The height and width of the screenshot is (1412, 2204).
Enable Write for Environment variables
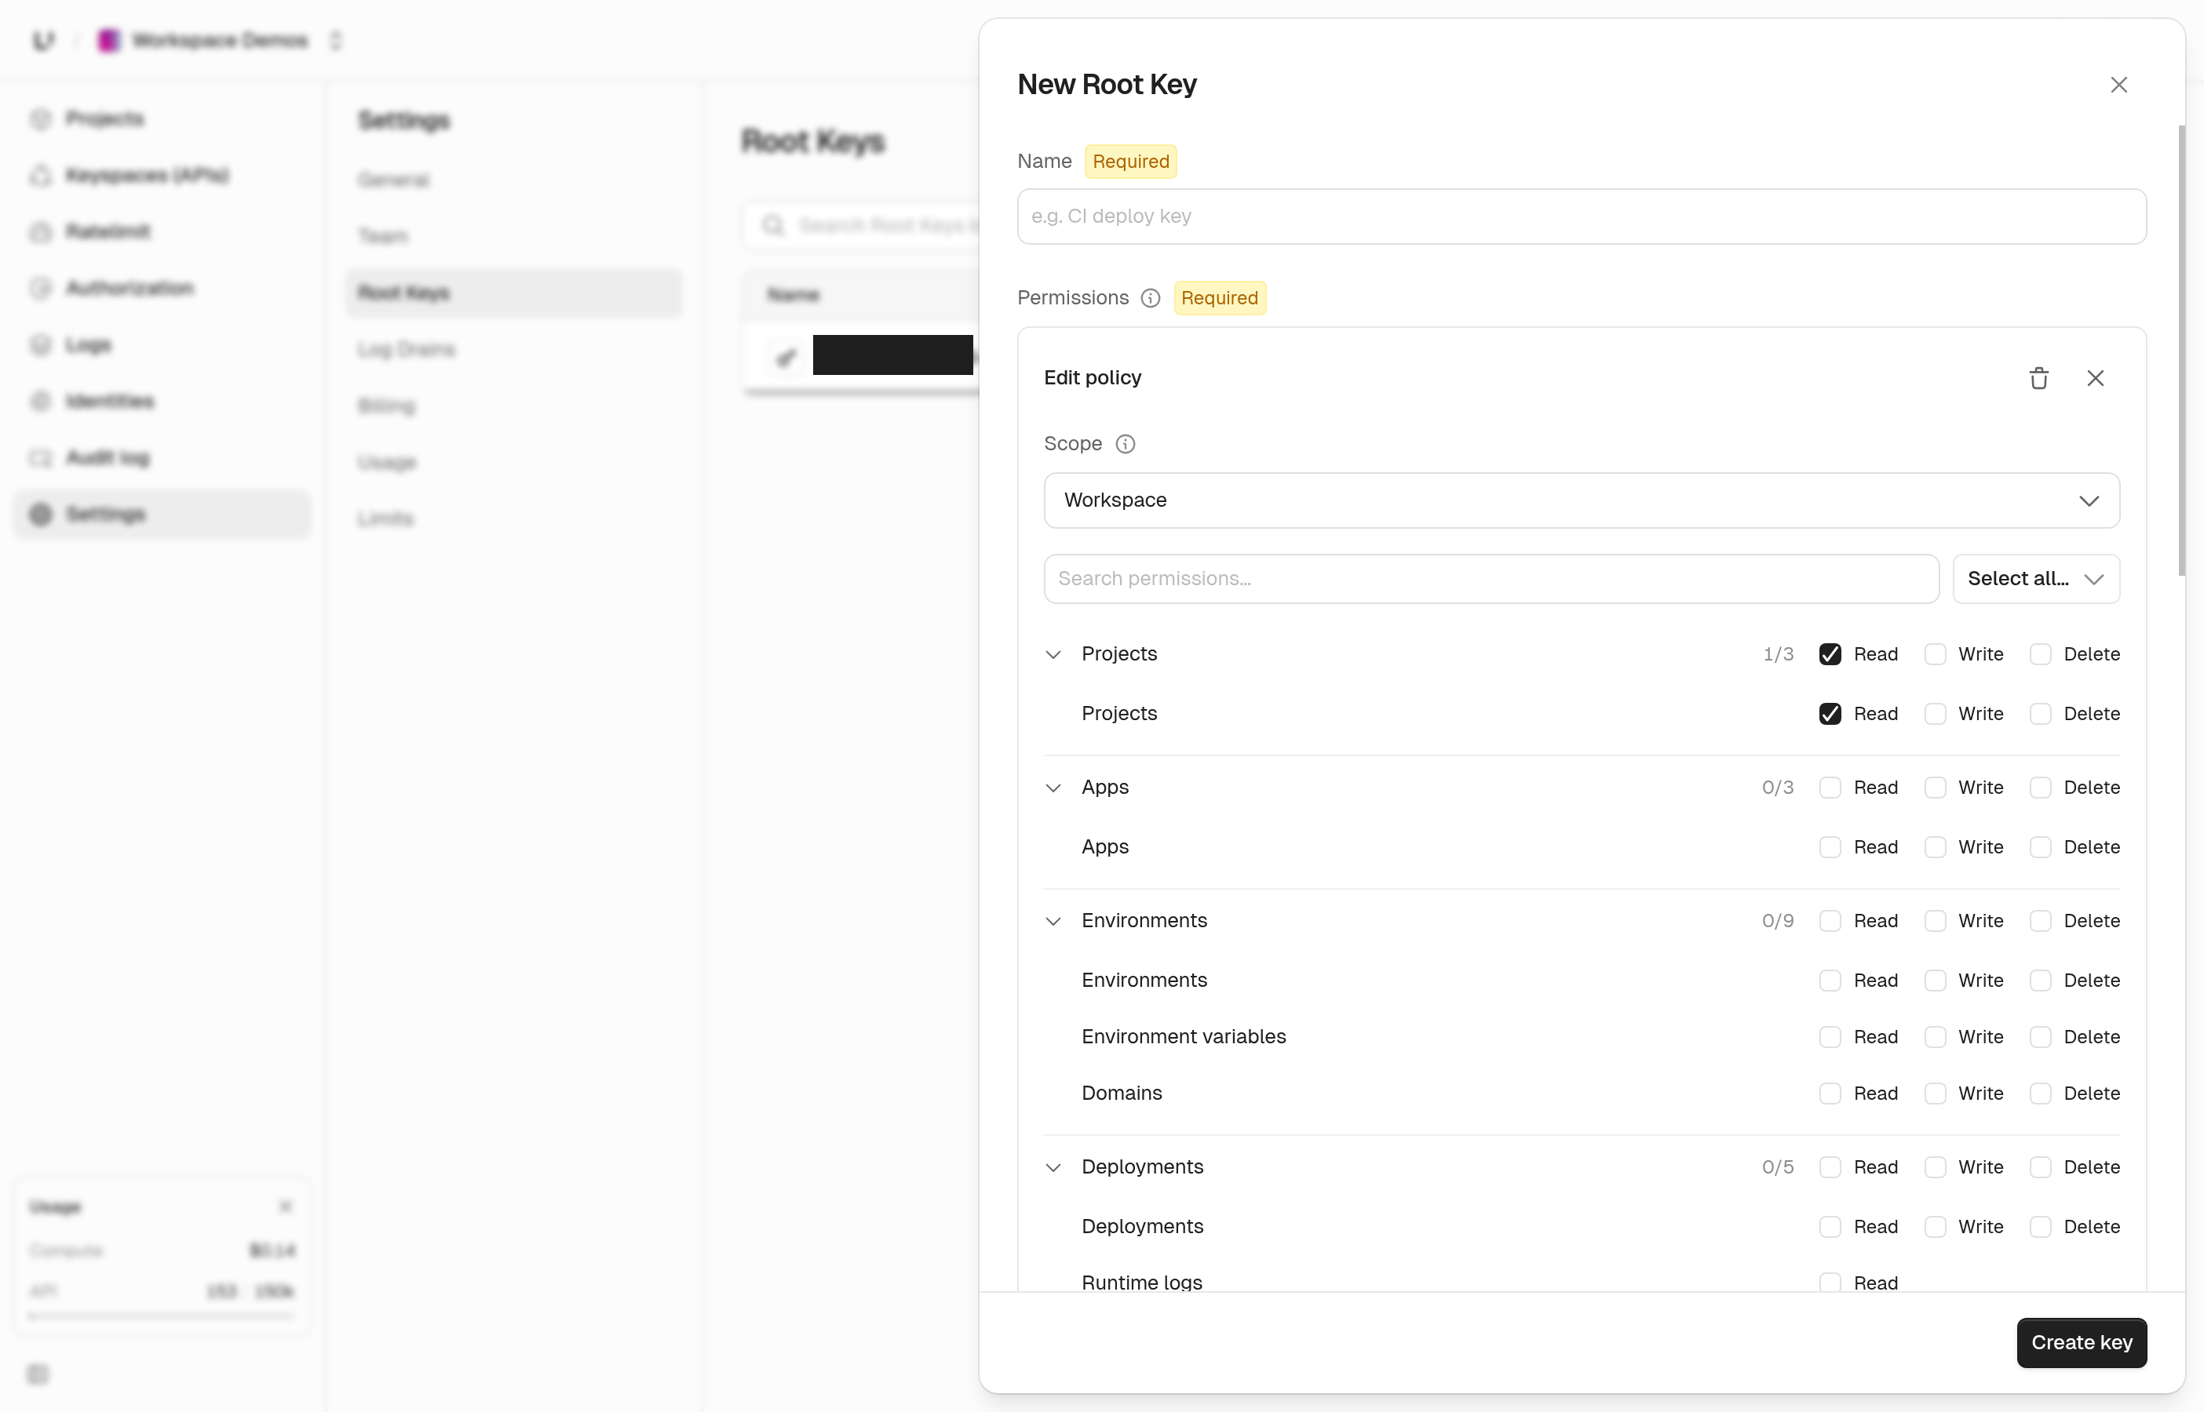pyautogui.click(x=1934, y=1036)
